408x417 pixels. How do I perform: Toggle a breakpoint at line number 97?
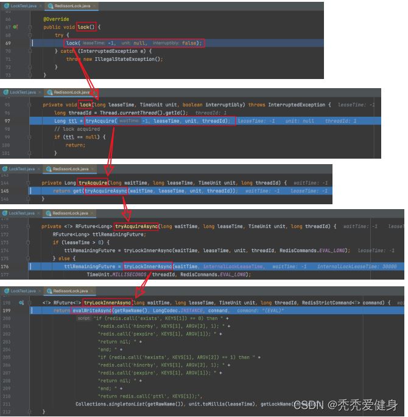[x=8, y=121]
